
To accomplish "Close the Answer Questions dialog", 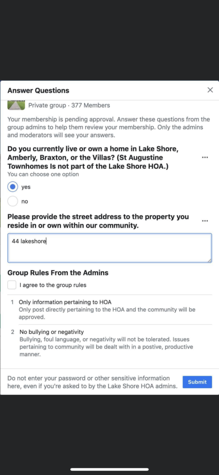I will (x=210, y=90).
